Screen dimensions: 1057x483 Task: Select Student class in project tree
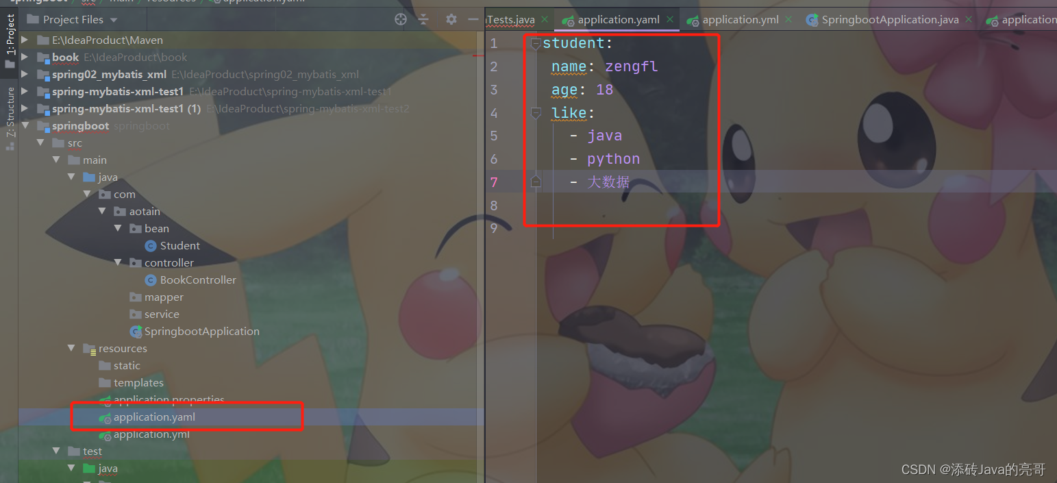(180, 246)
